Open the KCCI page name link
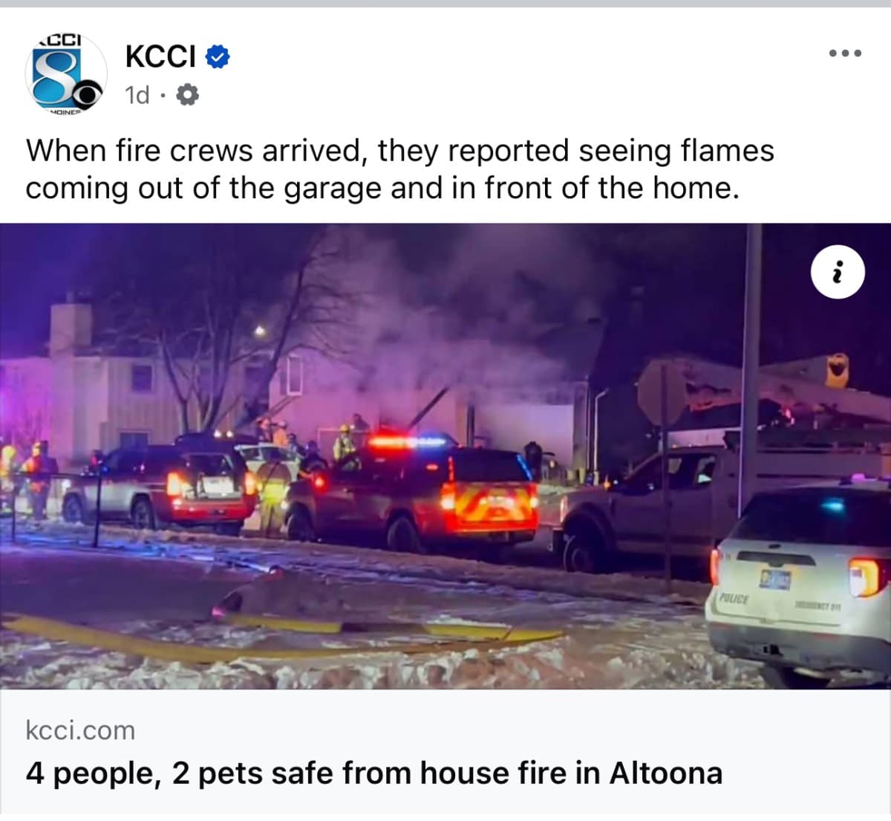891x821 pixels. coord(160,56)
